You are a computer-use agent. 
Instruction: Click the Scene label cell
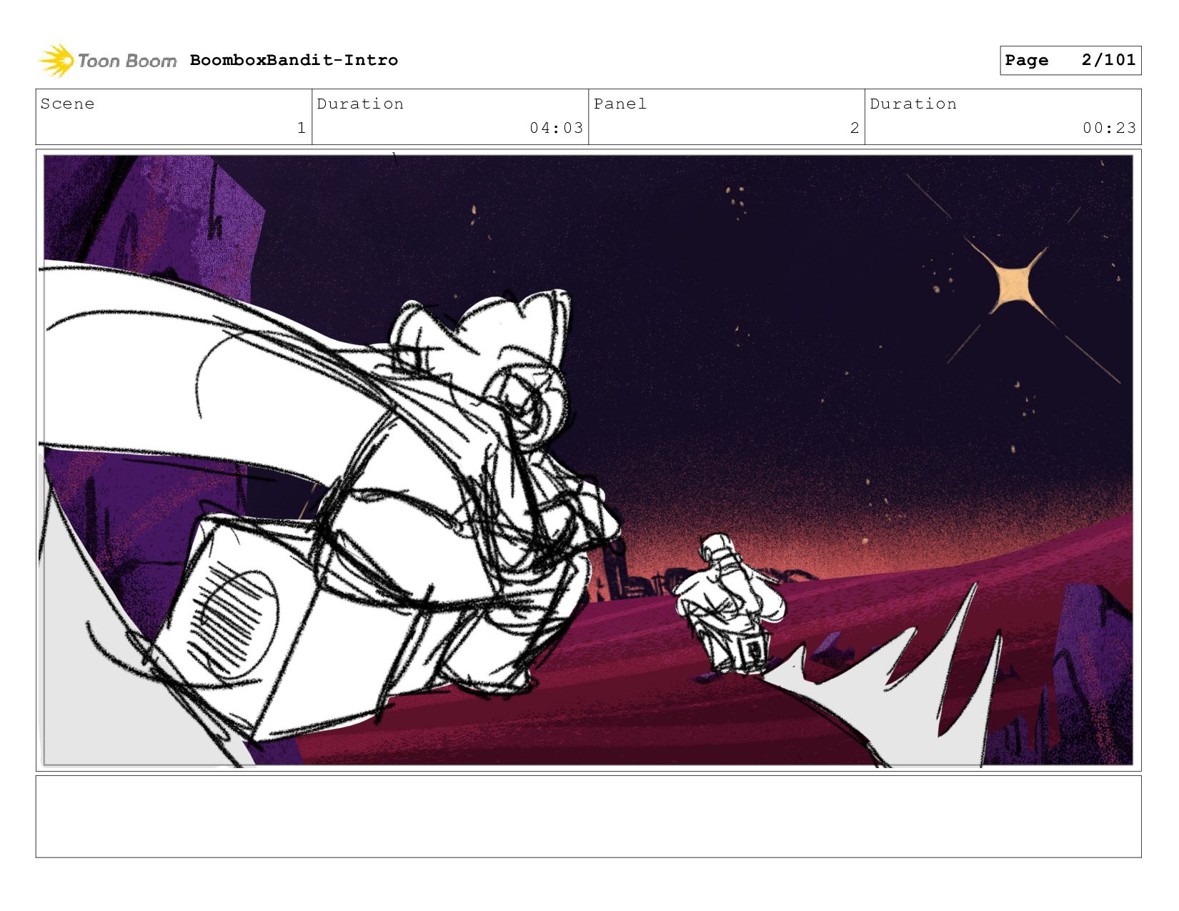[174, 116]
